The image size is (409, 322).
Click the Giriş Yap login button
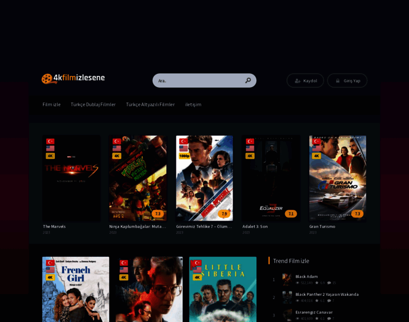click(347, 80)
